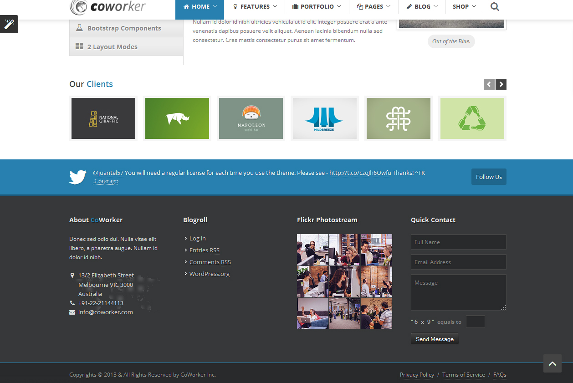The width and height of the screenshot is (573, 383).
Task: Open the green recycle bottles client logo
Action: [472, 118]
